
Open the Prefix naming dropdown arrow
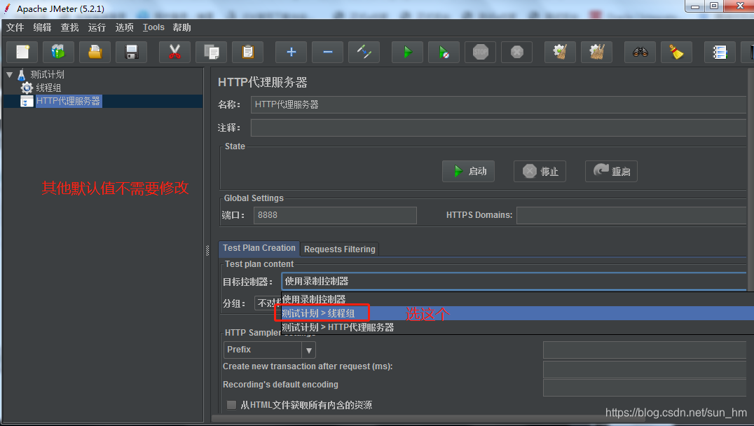point(309,350)
